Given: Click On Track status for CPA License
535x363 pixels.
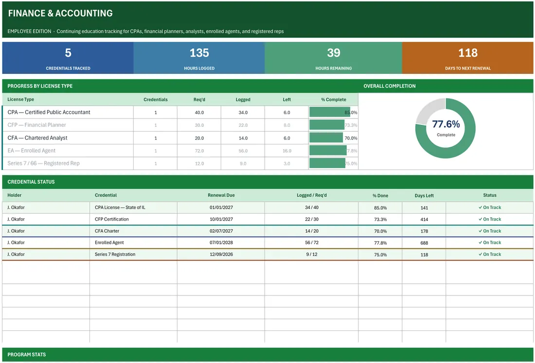Looking at the screenshot, I should coord(490,207).
